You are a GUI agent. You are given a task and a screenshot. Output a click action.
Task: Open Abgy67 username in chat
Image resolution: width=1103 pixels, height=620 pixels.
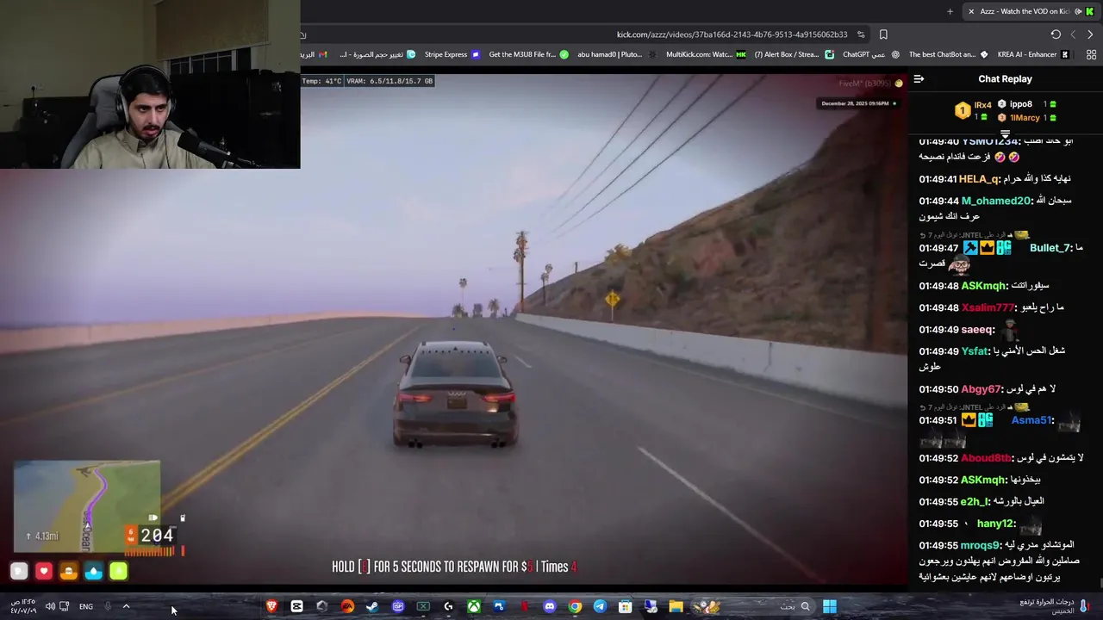pyautogui.click(x=981, y=389)
